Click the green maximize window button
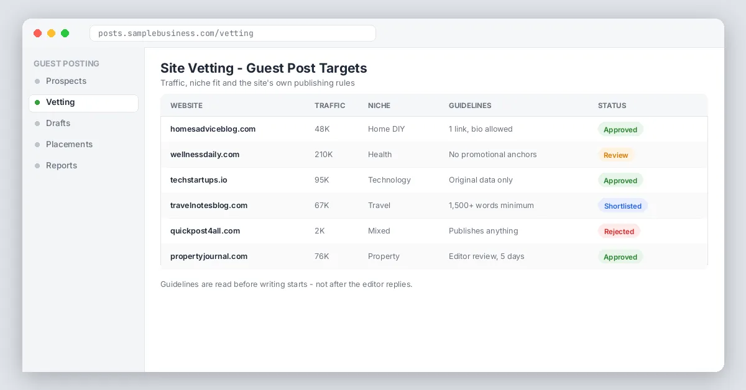 [65, 34]
